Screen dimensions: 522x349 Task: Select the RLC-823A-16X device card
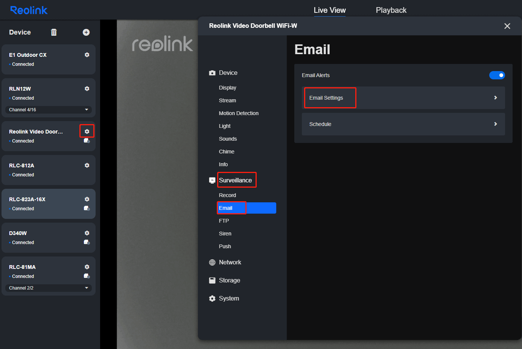49,204
